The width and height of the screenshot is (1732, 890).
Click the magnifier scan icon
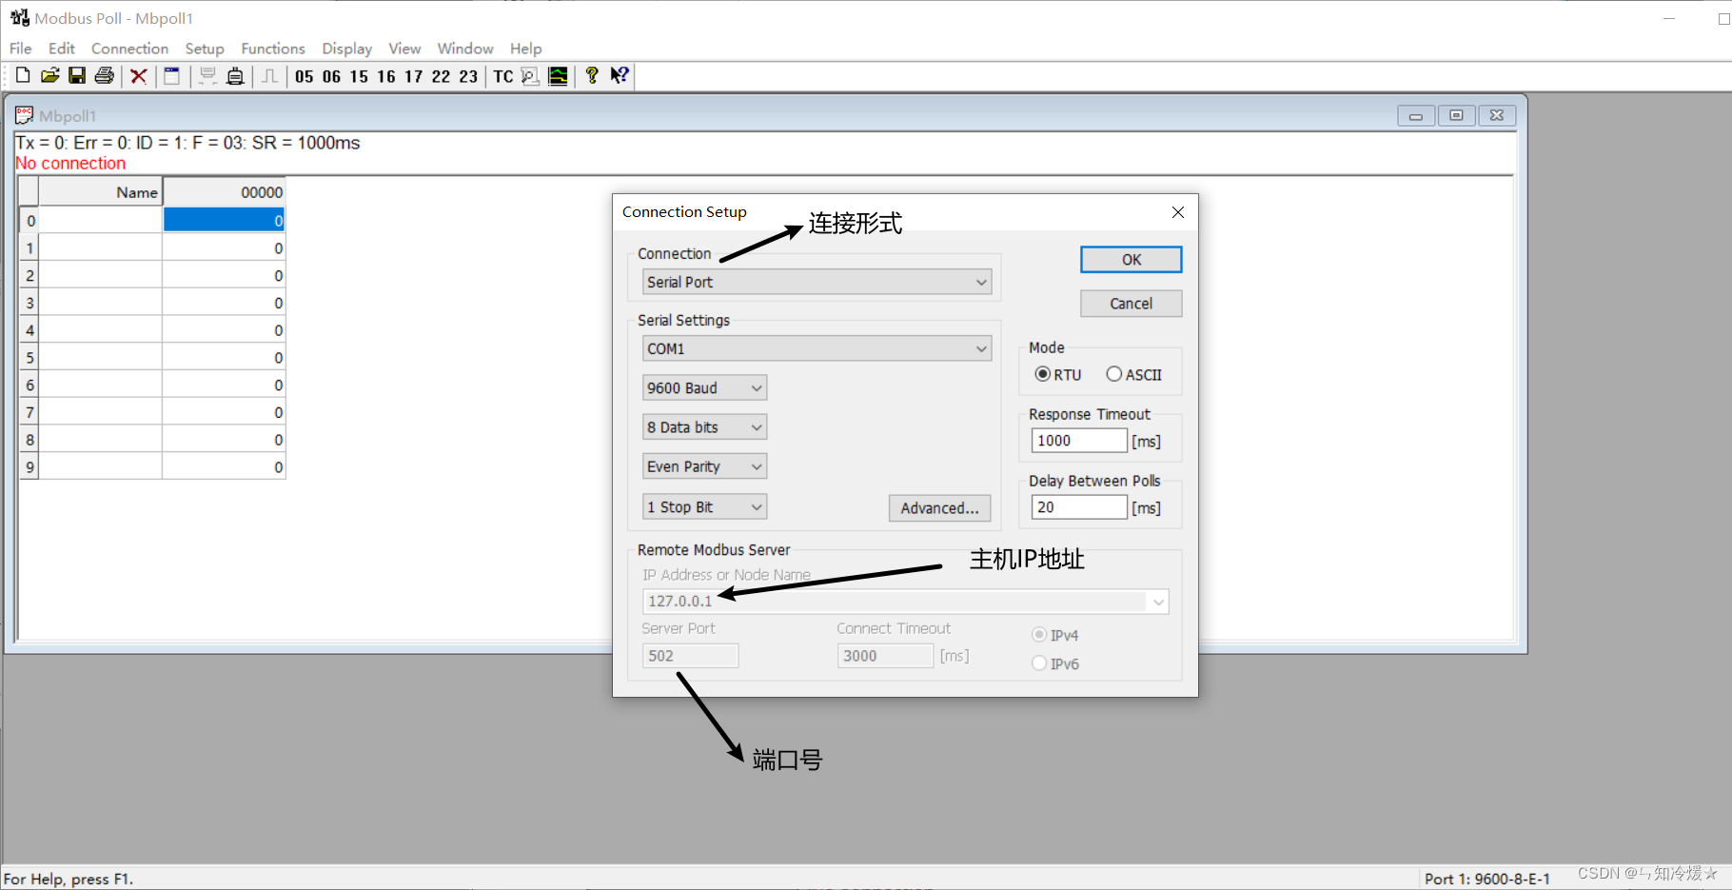coord(530,76)
